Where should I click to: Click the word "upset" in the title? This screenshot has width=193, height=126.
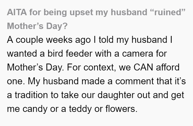coord(81,13)
